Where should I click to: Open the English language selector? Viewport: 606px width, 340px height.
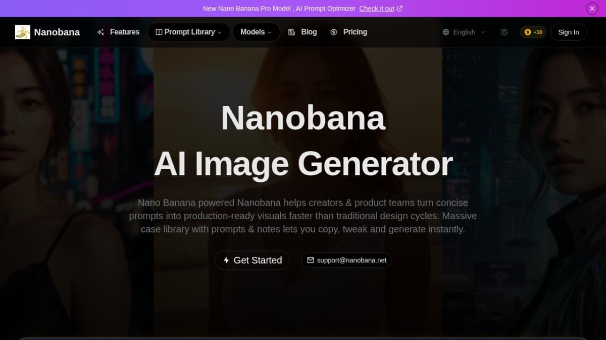tap(464, 32)
